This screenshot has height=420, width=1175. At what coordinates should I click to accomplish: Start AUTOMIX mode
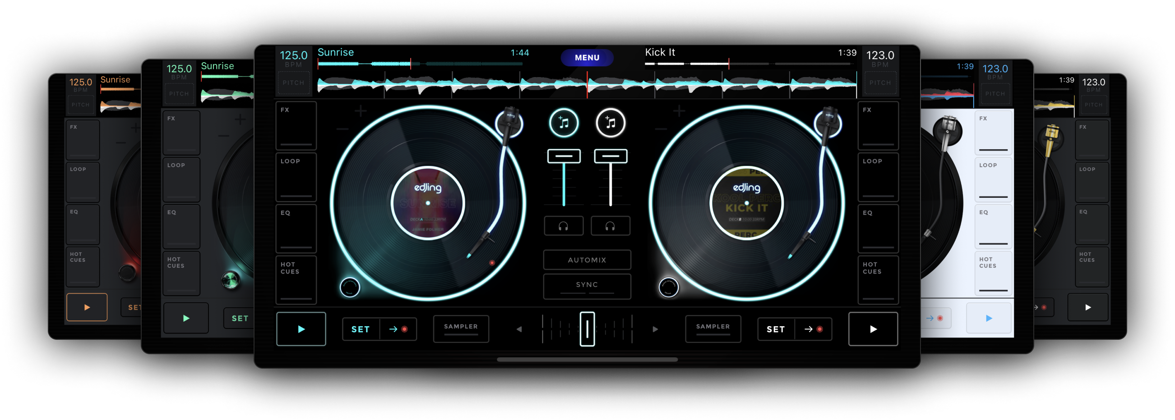point(587,260)
